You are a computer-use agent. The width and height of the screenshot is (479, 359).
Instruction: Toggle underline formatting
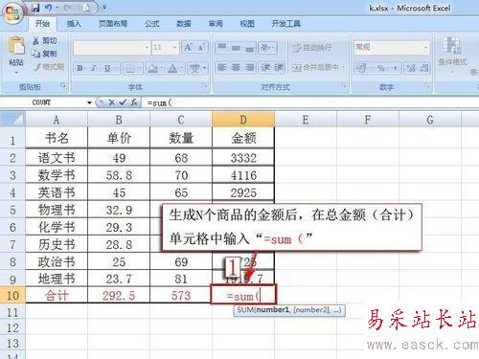click(107, 68)
